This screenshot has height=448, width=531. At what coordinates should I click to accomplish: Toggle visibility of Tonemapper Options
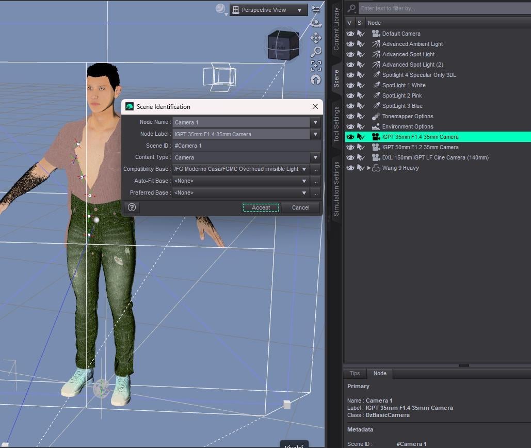[350, 116]
